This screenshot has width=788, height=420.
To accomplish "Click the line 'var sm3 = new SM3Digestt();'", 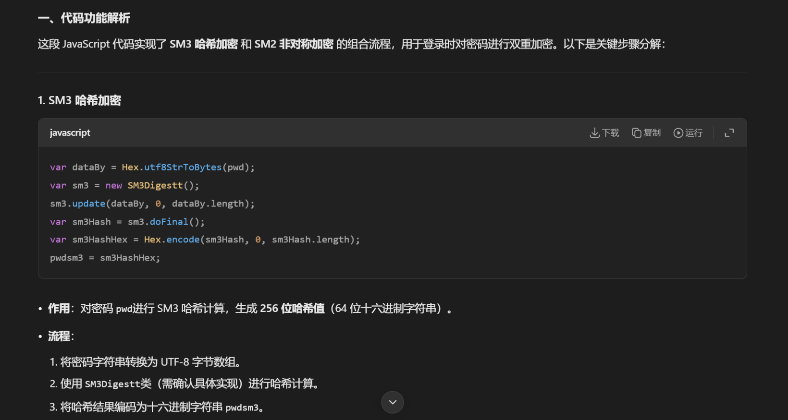I will [x=124, y=186].
